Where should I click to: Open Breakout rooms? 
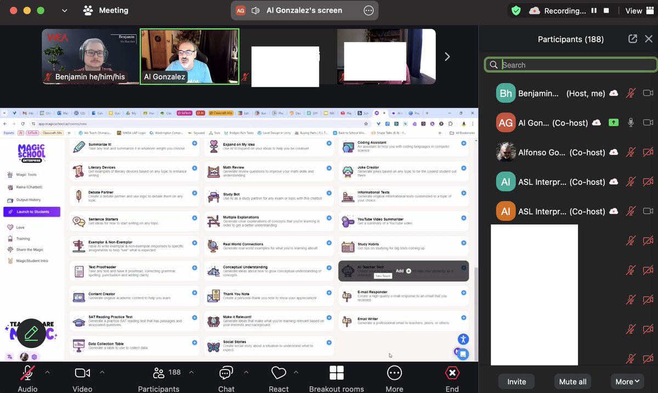tap(337, 378)
